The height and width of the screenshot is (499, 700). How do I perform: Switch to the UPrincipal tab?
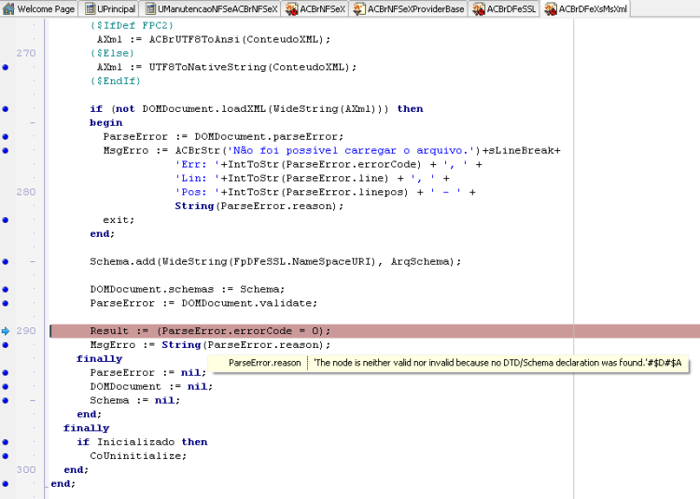point(109,8)
